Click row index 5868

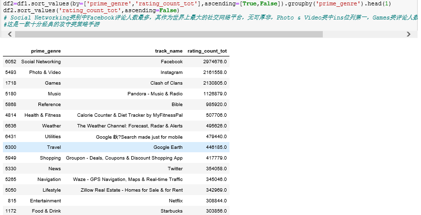[11, 105]
